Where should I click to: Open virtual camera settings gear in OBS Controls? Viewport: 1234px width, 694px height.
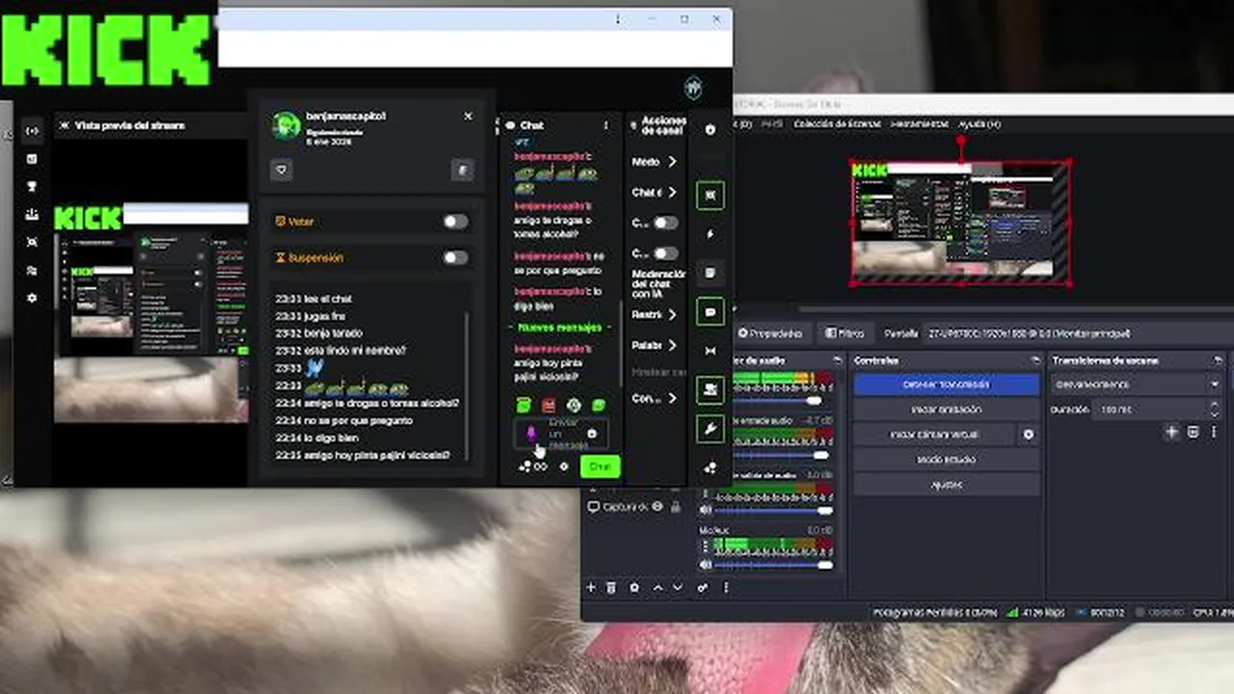[1028, 435]
